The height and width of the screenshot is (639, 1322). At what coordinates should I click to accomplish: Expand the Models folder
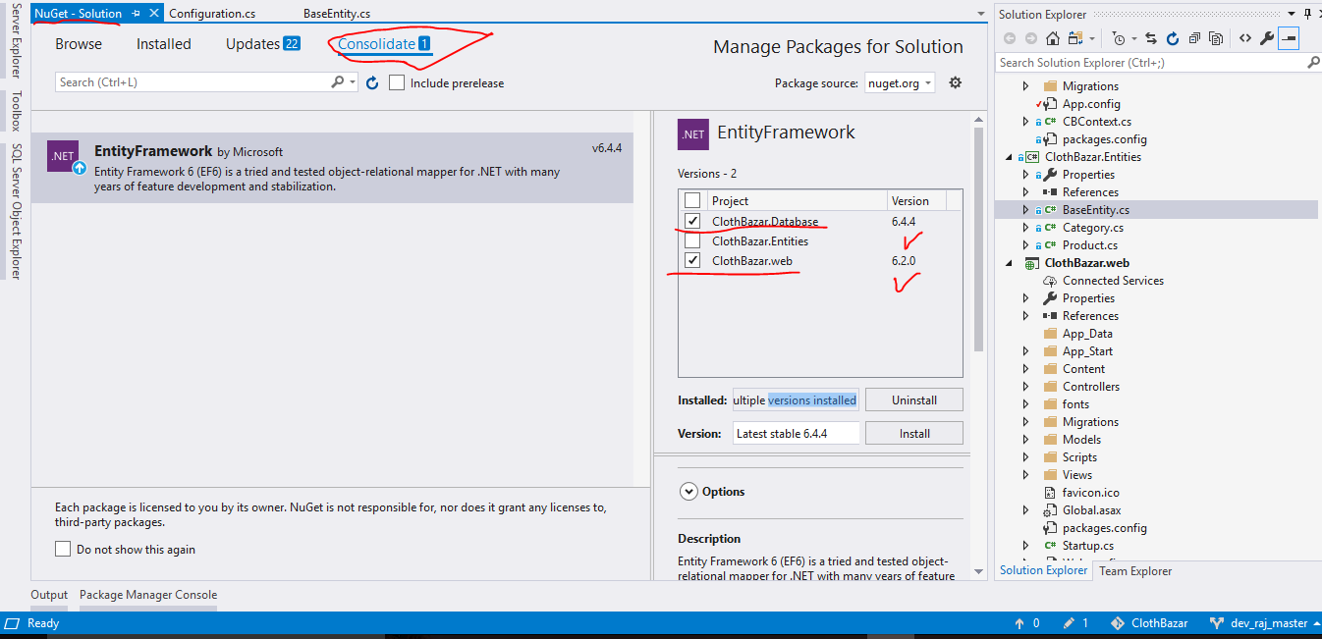point(1026,440)
